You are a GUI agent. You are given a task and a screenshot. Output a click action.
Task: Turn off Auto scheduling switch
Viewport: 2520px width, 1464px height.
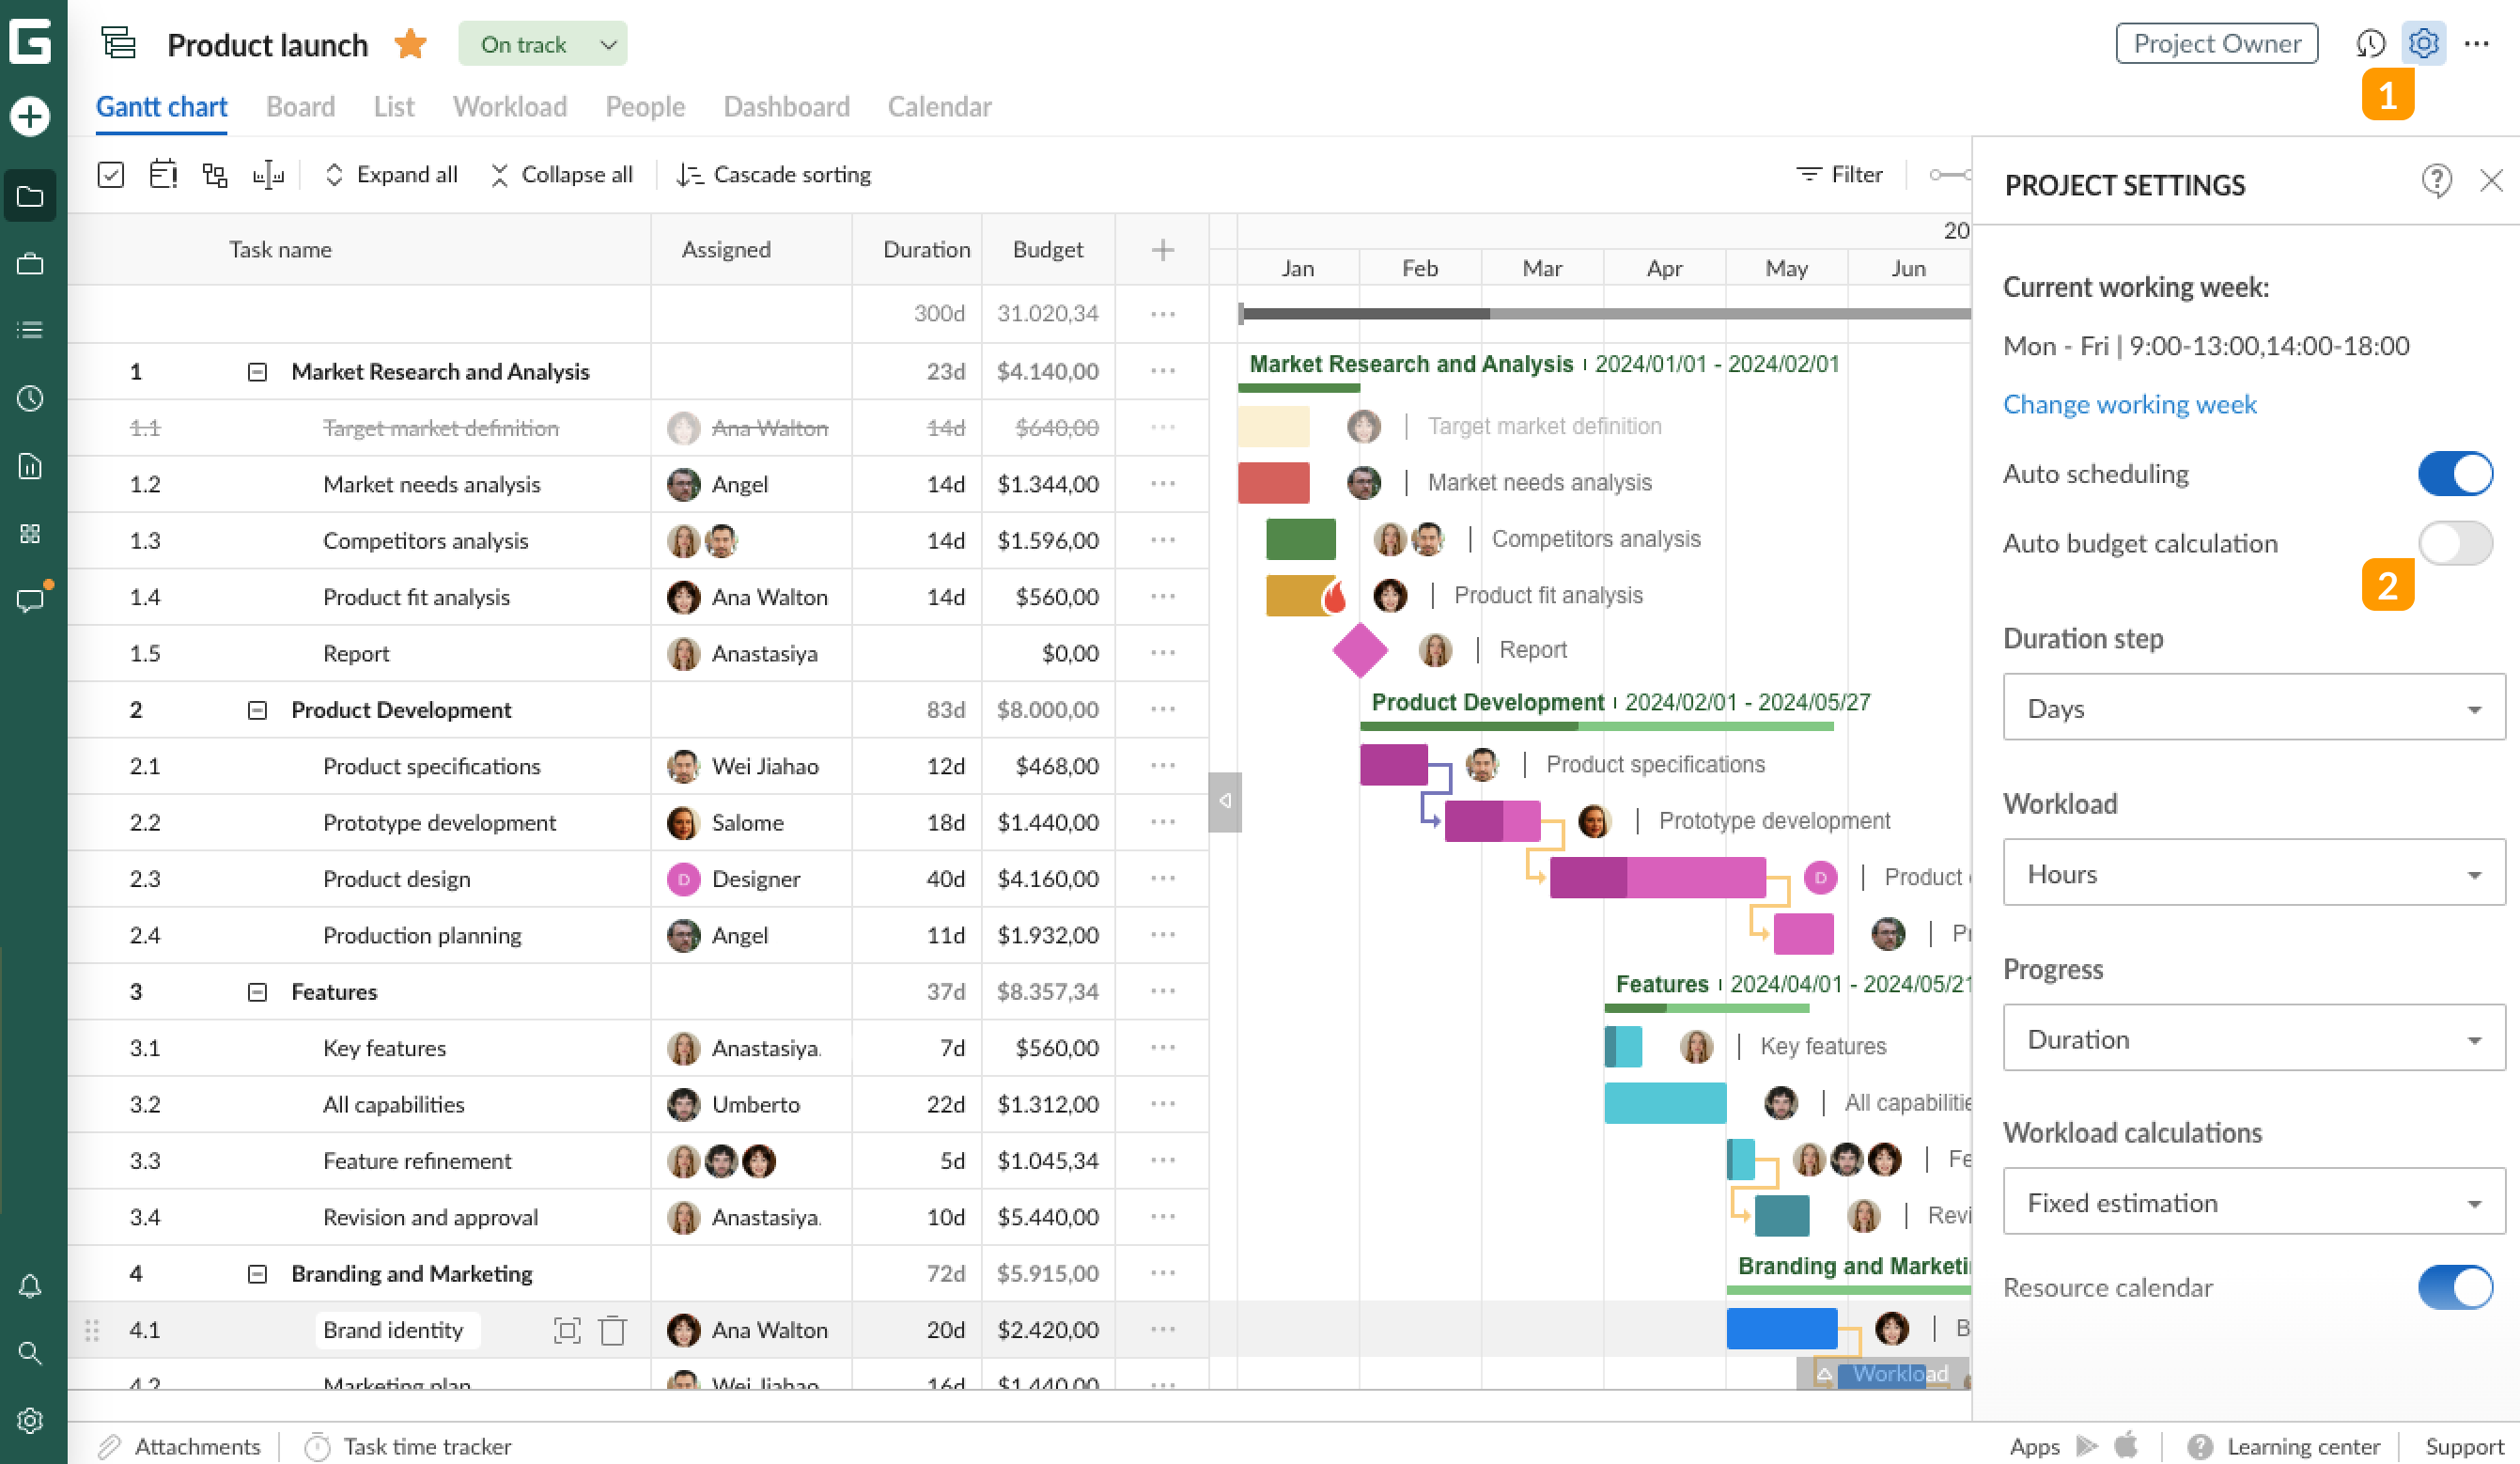click(2455, 474)
